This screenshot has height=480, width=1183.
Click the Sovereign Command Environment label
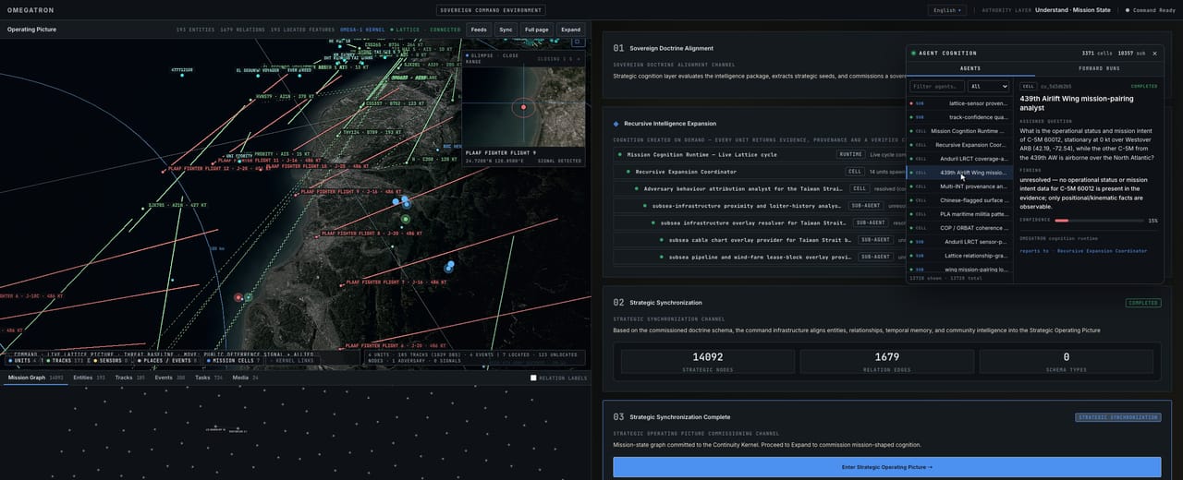[489, 10]
